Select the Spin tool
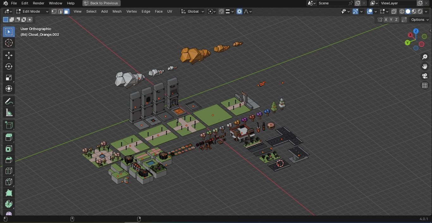The height and width of the screenshot is (223, 432). [x=9, y=204]
